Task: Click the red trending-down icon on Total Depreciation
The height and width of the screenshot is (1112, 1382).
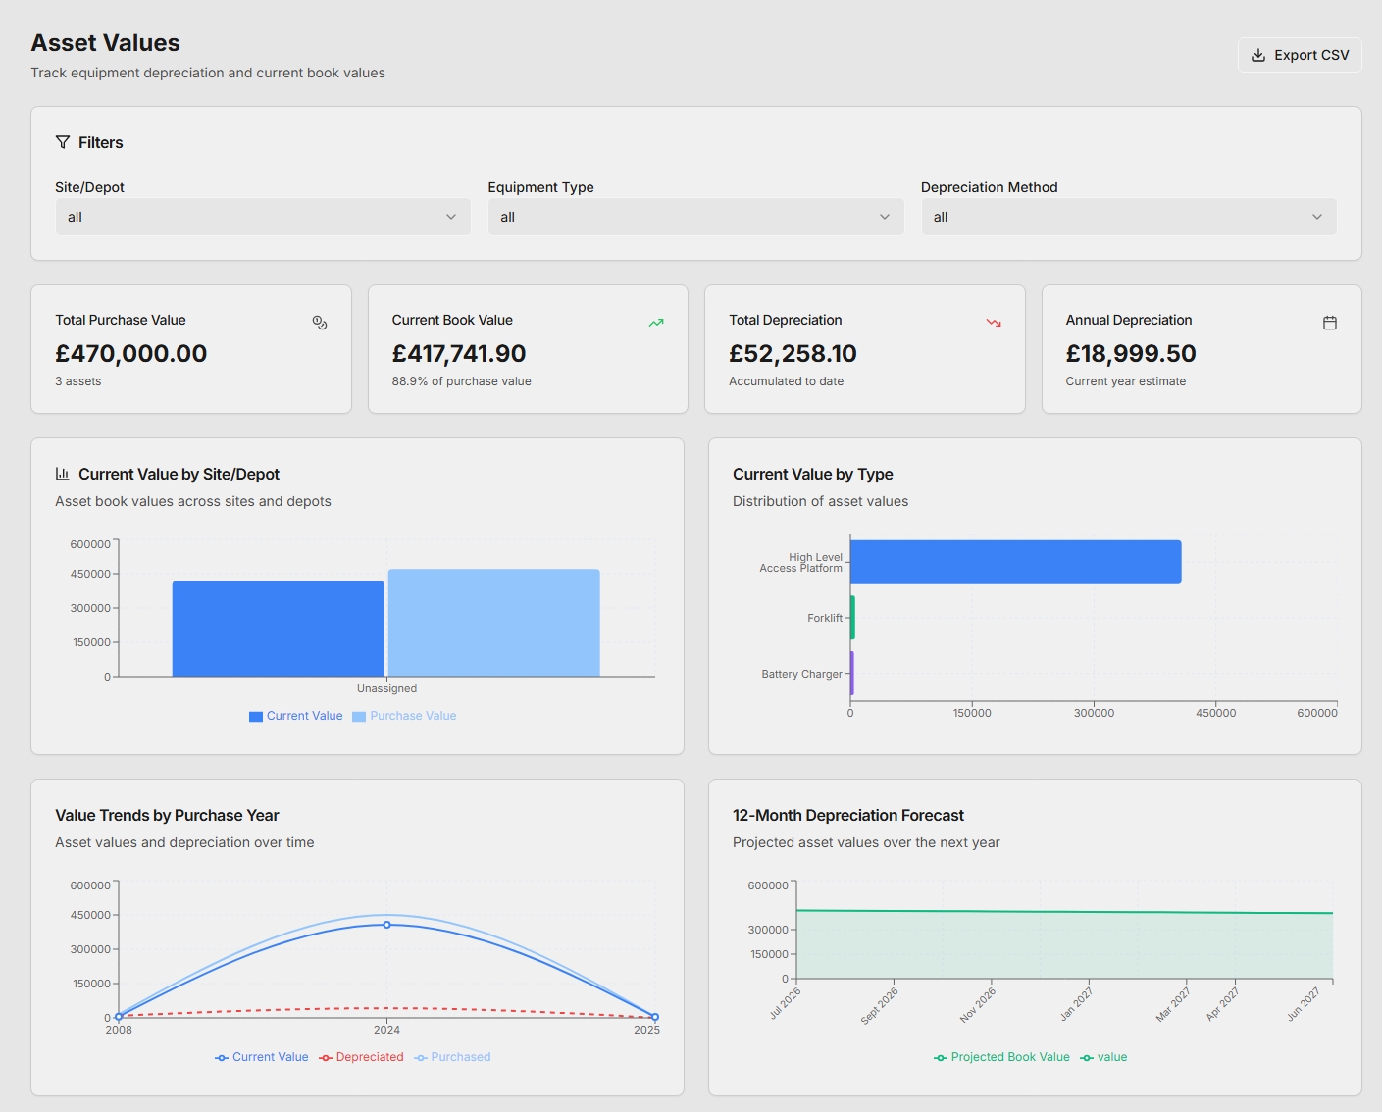Action: [994, 323]
